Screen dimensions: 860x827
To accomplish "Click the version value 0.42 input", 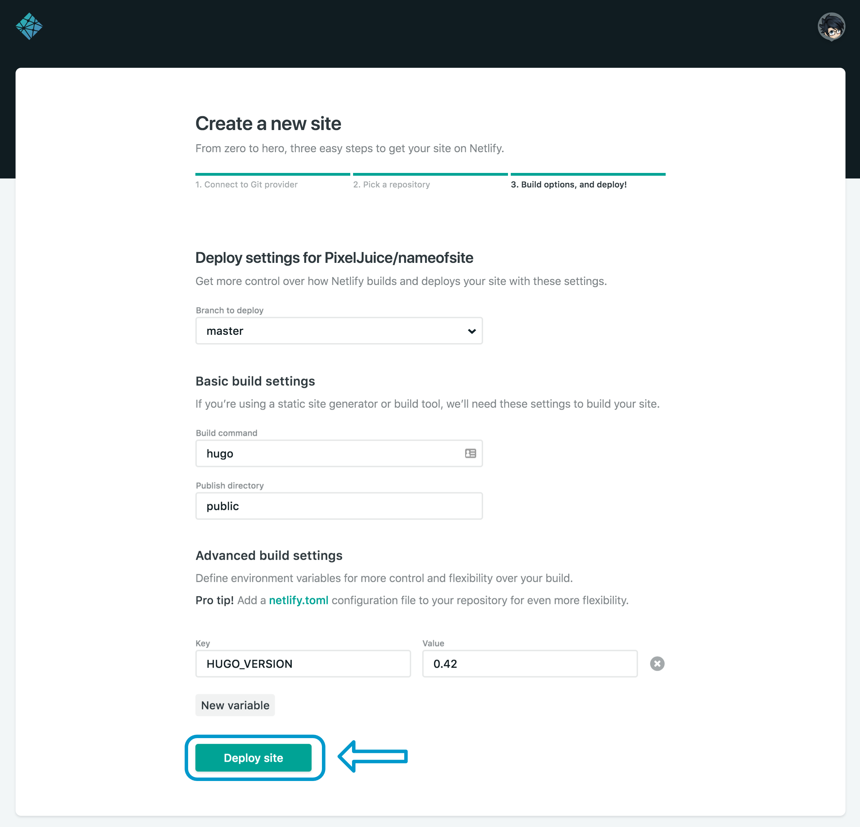I will [530, 663].
